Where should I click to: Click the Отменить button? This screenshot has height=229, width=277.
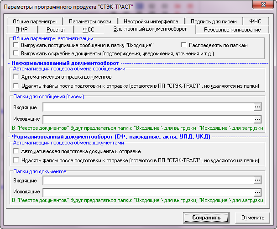[x=253, y=218]
